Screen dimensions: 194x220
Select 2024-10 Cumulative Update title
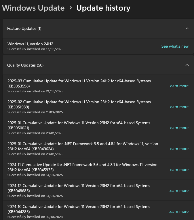click(79, 209)
